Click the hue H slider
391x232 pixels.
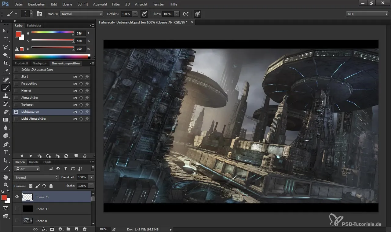point(53,32)
